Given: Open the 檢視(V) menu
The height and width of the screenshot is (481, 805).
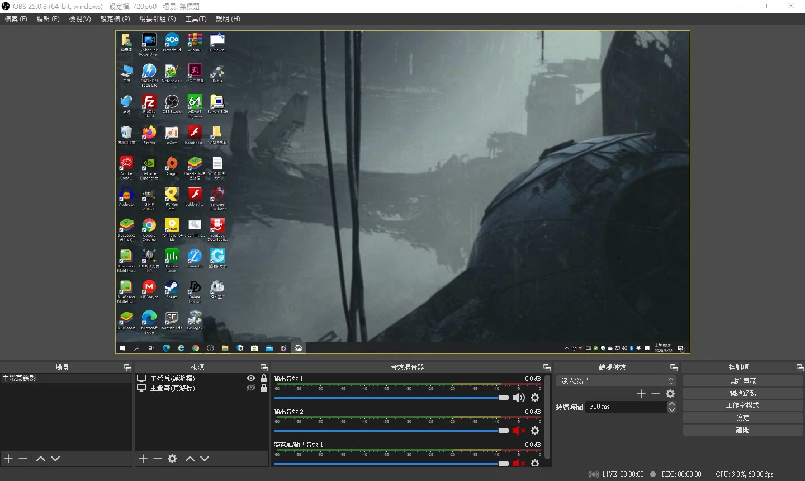Looking at the screenshot, I should pyautogui.click(x=80, y=19).
